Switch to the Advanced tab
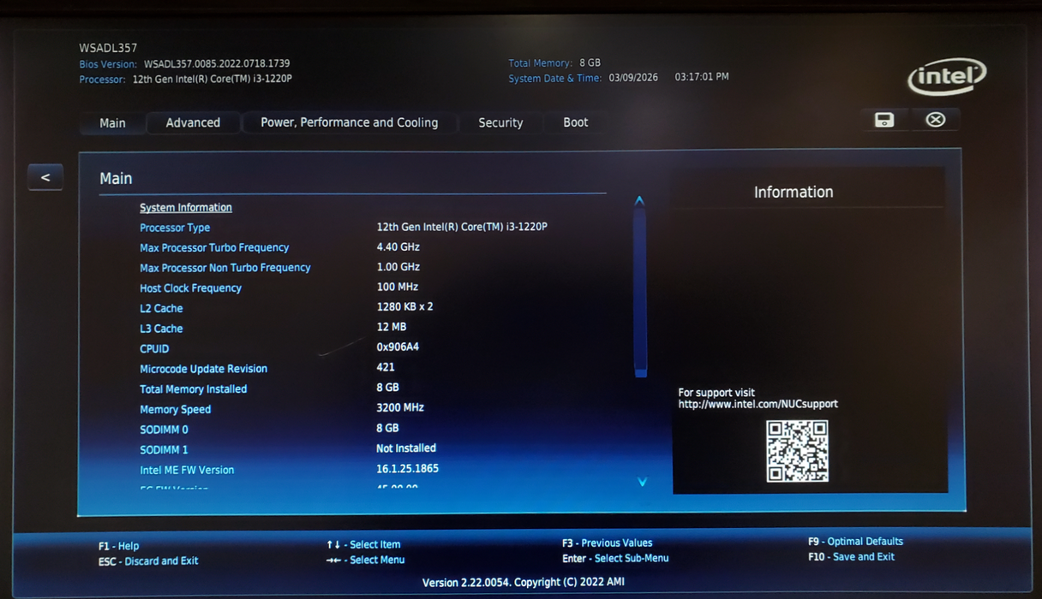Image resolution: width=1042 pixels, height=599 pixels. coord(193,122)
